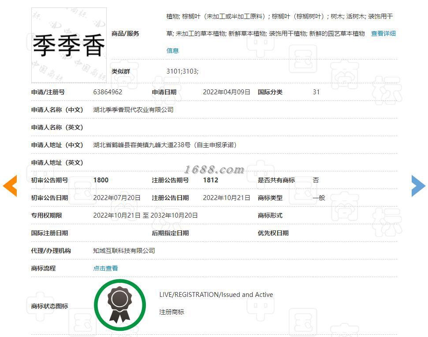Viewport: 428px width, 337px height.
Task: Click the 申请人地址（英文） label
Action: pyautogui.click(x=57, y=163)
